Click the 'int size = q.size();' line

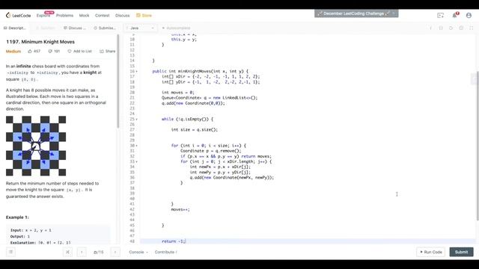195,129
